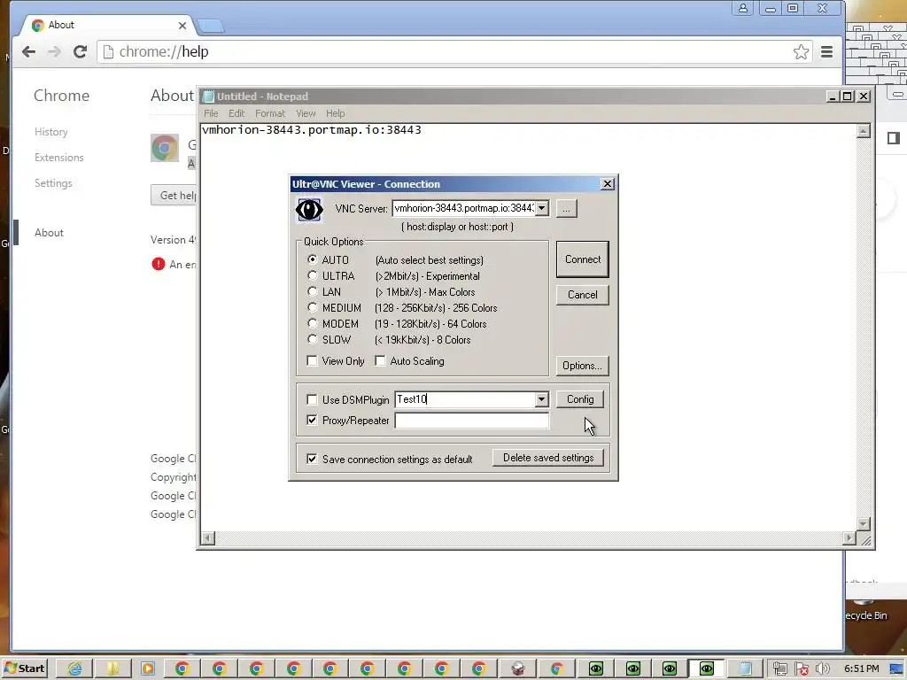Open Windows Explorer folder in taskbar
This screenshot has width=907, height=680.
tap(112, 669)
